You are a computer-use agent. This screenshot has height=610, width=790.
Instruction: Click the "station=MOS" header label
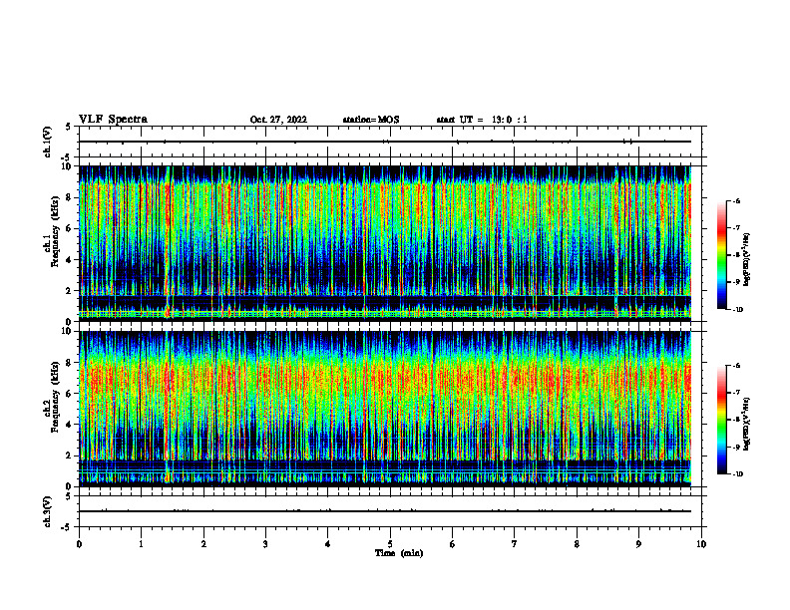371,120
